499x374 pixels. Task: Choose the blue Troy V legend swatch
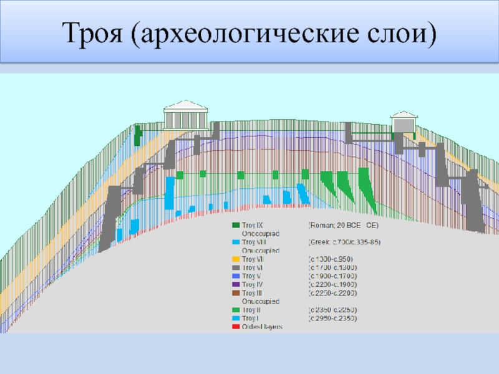pyautogui.click(x=236, y=276)
